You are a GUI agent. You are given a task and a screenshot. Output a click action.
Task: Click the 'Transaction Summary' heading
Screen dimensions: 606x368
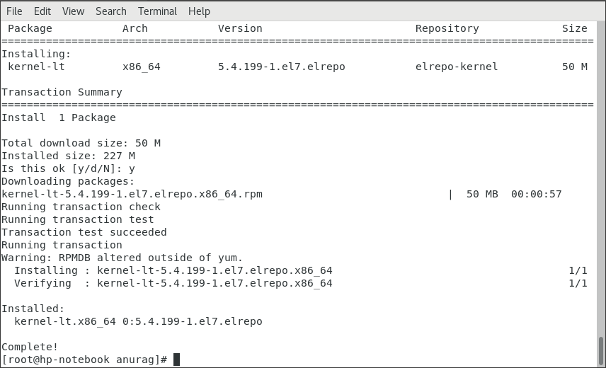(62, 92)
